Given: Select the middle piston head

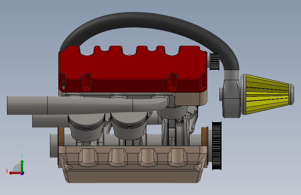Looking at the screenshot, I should coord(129,126).
